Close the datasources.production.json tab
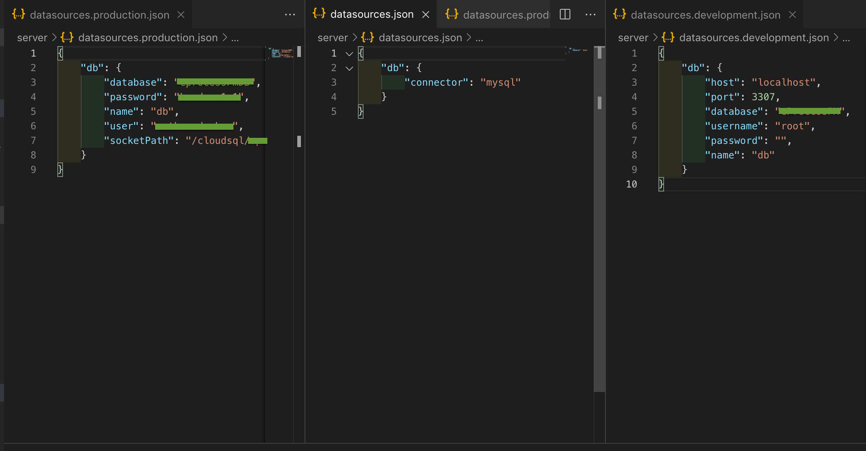 click(x=181, y=15)
